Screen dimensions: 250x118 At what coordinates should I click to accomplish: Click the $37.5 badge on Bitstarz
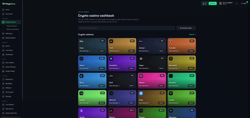coord(162,110)
